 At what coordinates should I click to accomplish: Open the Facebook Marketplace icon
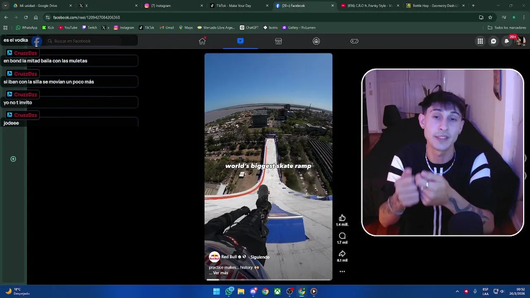(279, 41)
